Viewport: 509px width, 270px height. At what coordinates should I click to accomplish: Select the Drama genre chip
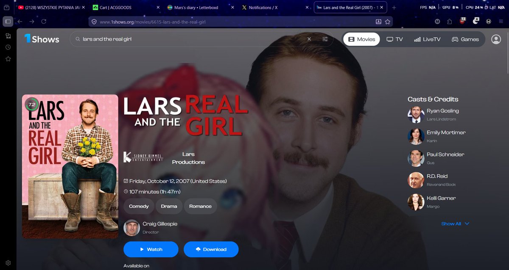point(169,206)
